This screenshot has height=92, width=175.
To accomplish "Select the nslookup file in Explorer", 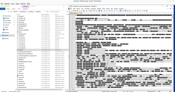I will (x=21, y=75).
